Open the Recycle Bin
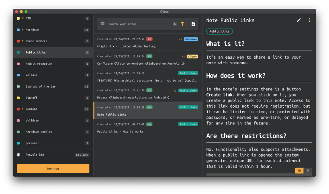 [53, 155]
